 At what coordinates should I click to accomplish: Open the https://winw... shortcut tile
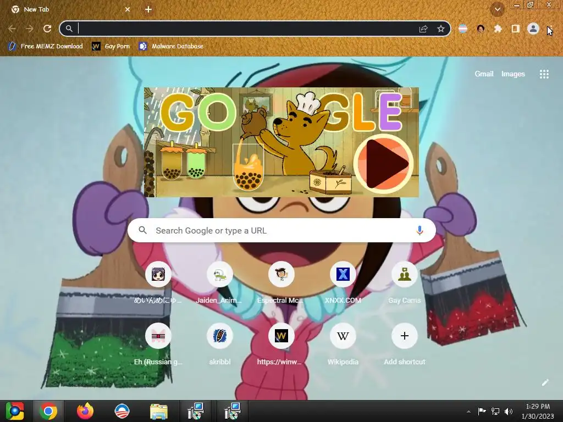(x=281, y=344)
